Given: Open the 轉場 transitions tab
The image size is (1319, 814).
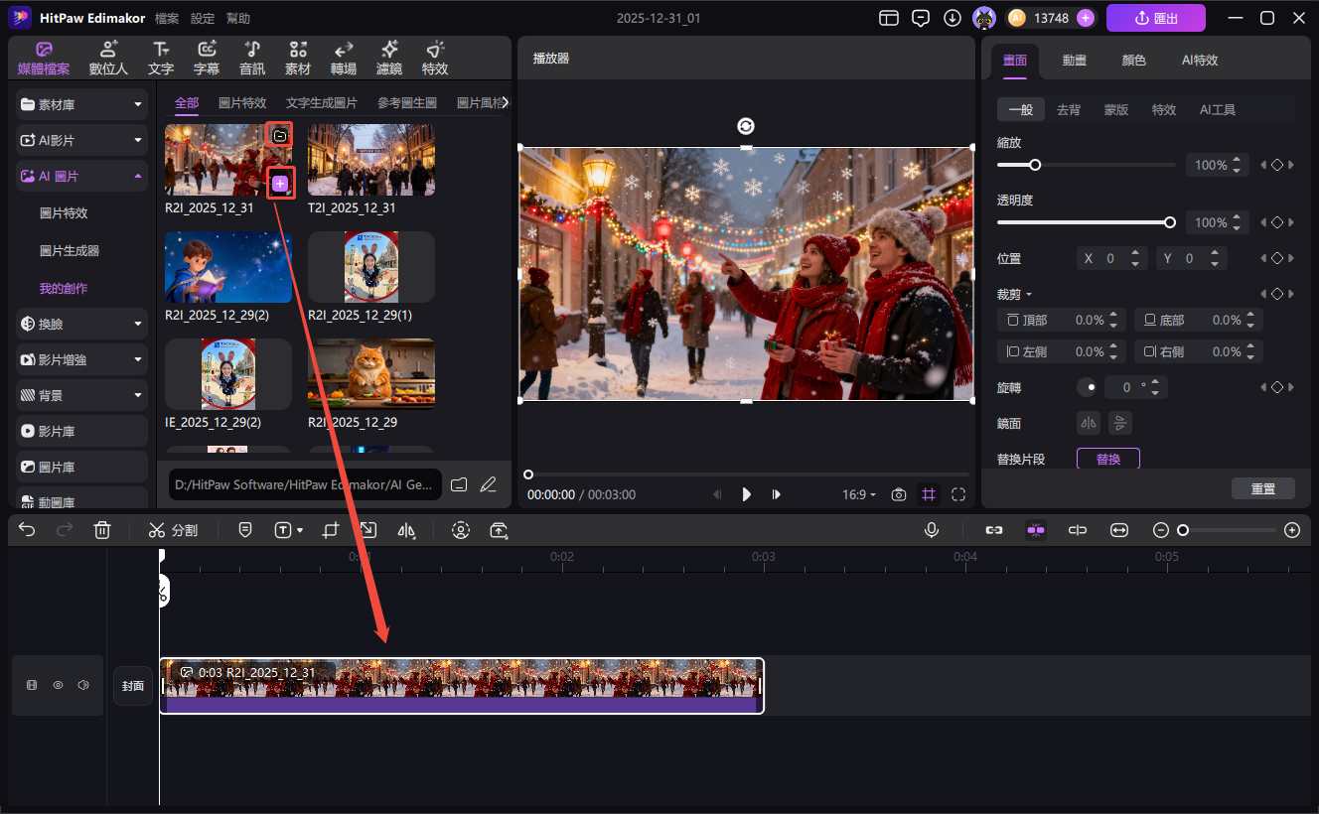Looking at the screenshot, I should (x=344, y=59).
